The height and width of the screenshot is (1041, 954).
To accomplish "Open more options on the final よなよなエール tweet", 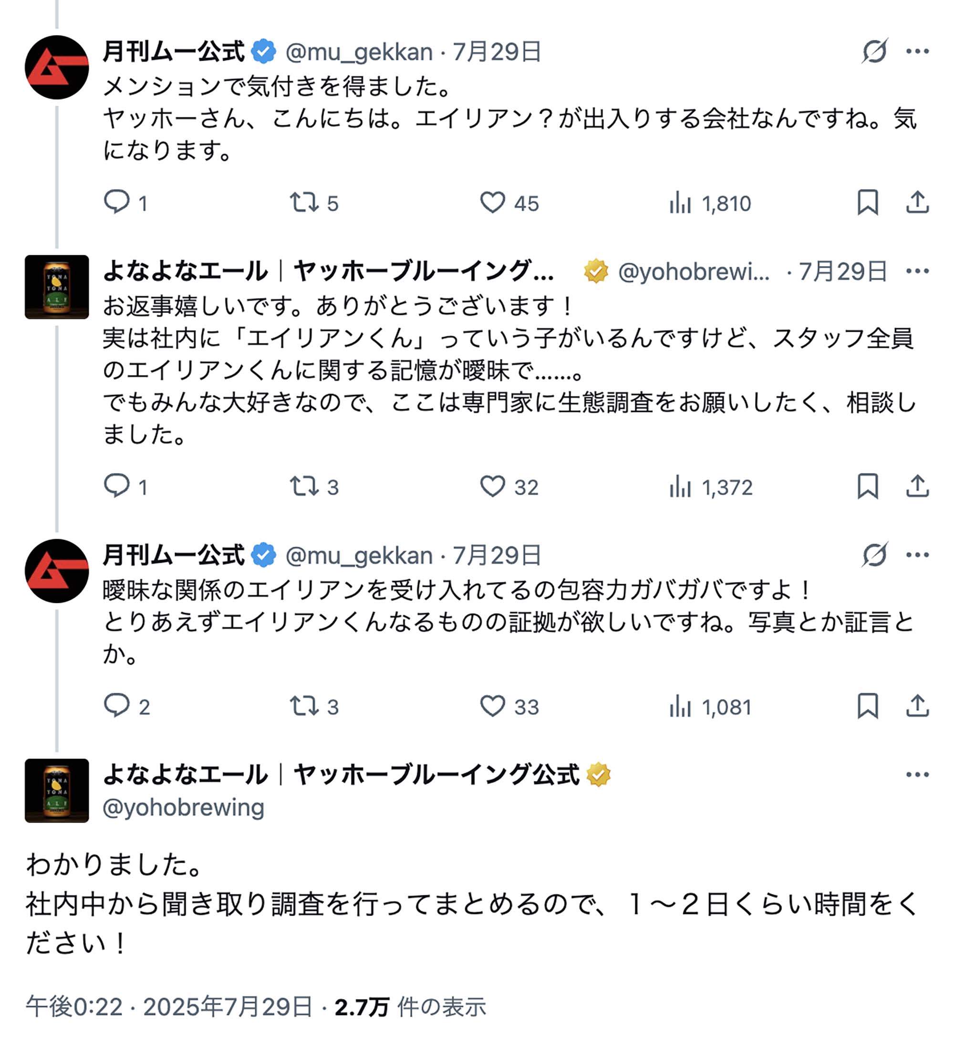I will click(x=917, y=775).
